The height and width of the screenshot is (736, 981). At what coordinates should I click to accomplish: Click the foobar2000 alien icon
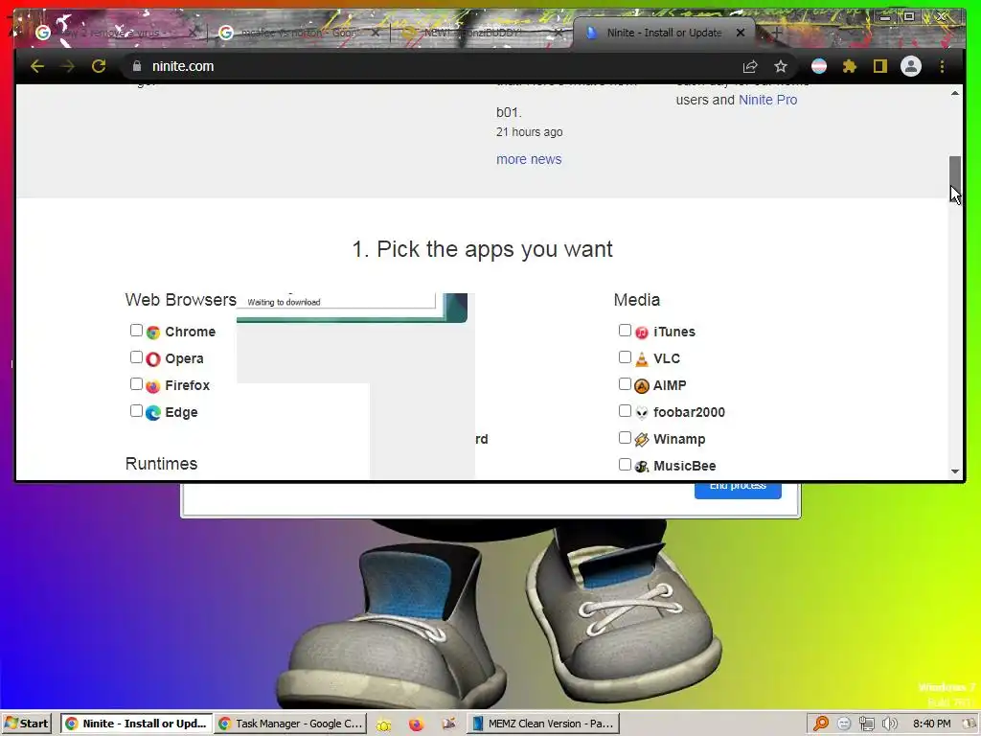click(641, 413)
